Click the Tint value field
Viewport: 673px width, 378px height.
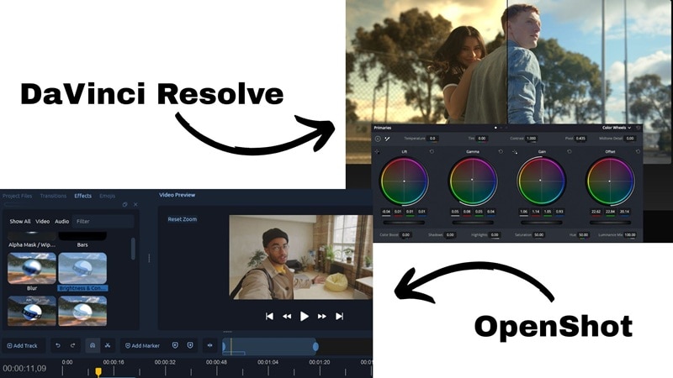pyautogui.click(x=482, y=139)
